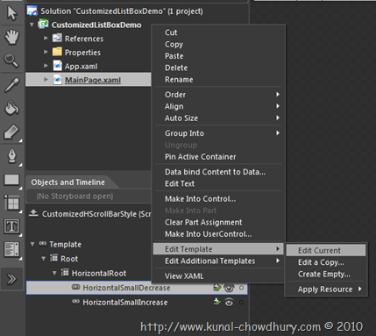Toggle visibility eye of HorizontalSmallDecrease
Screen dimensions: 376x336
click(229, 288)
